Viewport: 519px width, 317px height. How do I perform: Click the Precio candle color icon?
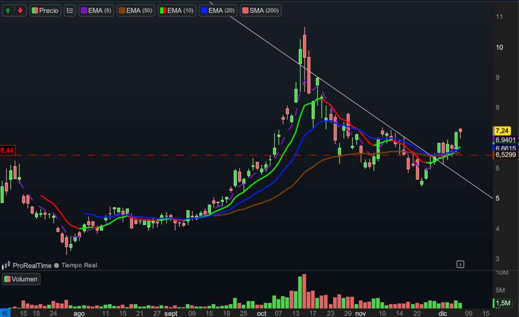pyautogui.click(x=34, y=10)
